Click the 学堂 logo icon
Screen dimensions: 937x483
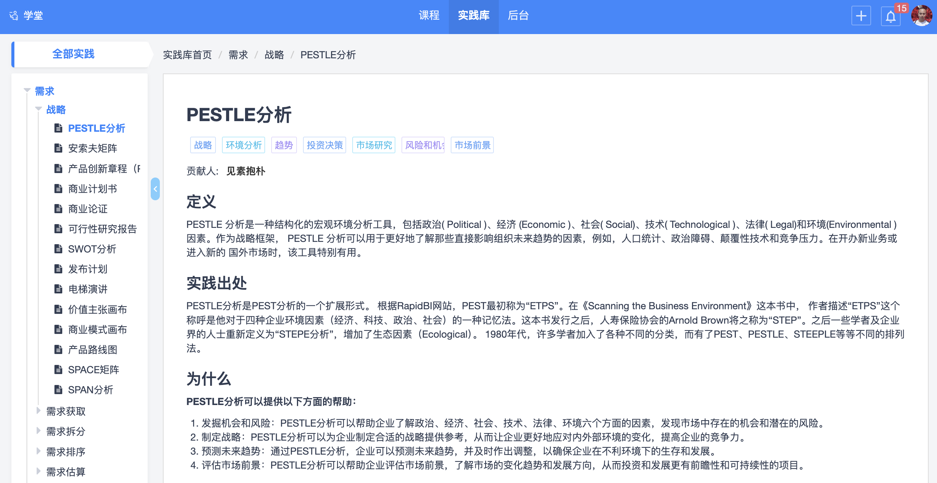(14, 16)
